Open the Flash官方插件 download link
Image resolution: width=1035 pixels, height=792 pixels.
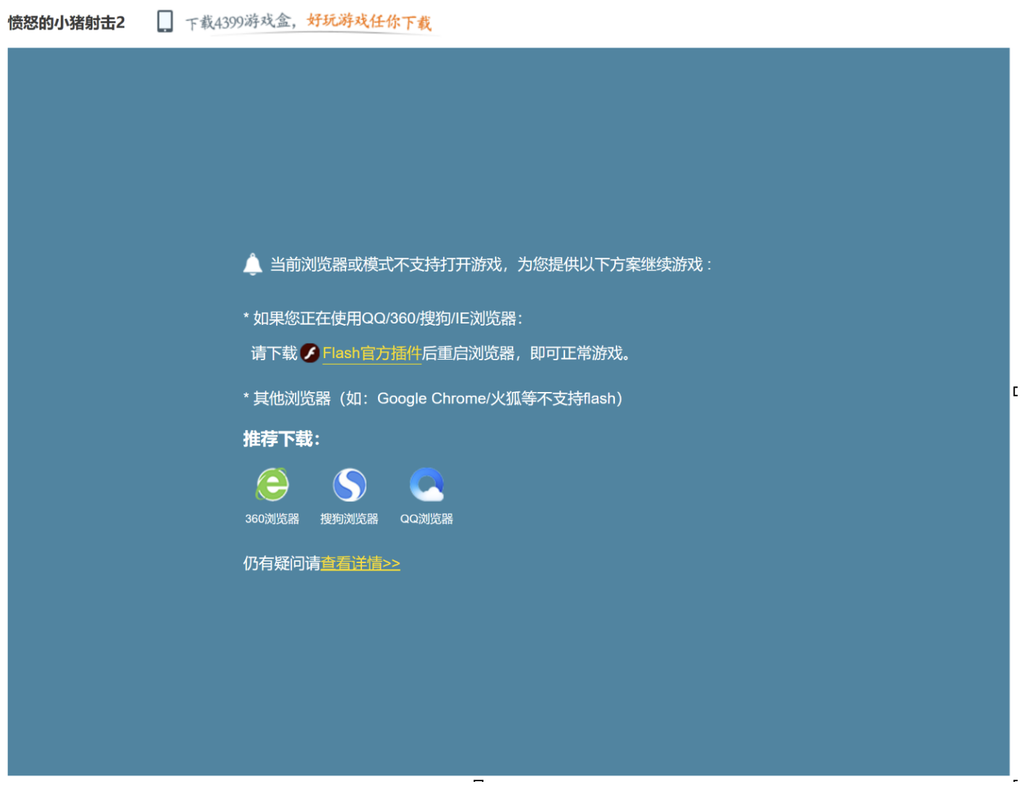coord(372,353)
